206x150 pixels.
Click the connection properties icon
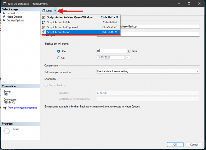(x=4, y=108)
